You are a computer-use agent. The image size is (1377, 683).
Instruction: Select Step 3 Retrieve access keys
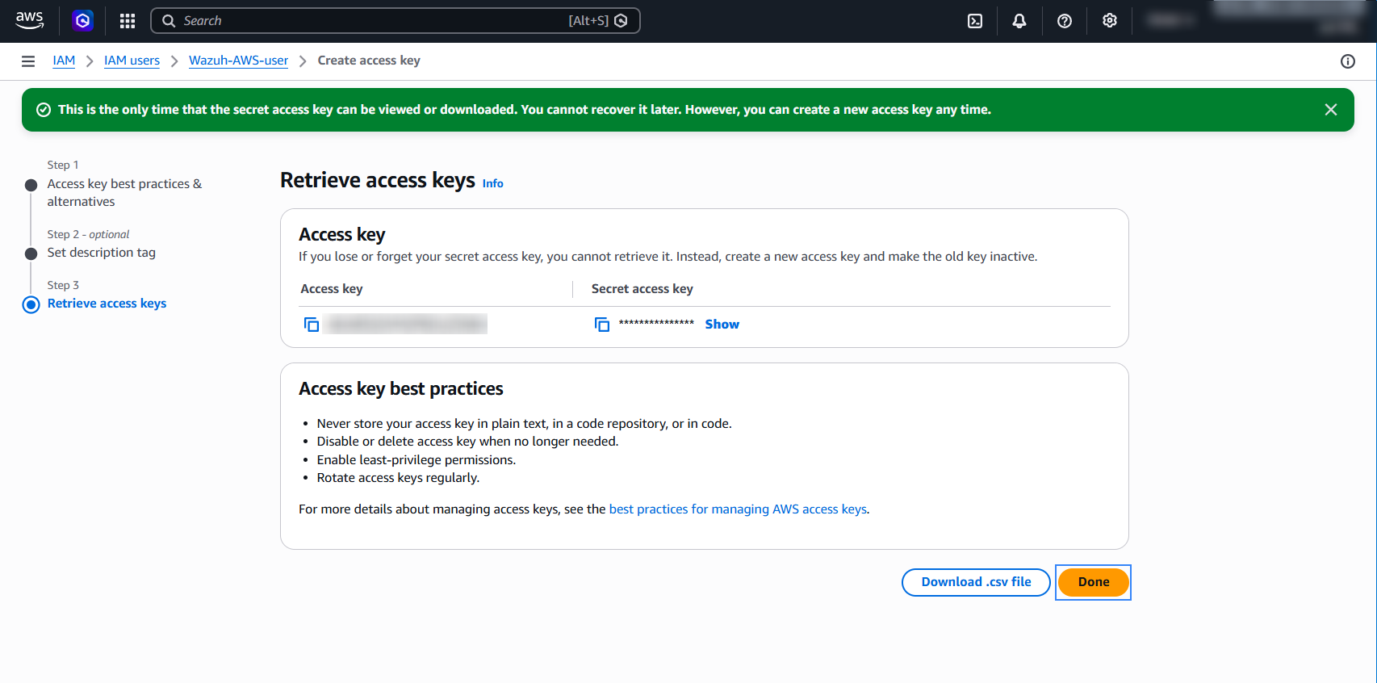(107, 304)
